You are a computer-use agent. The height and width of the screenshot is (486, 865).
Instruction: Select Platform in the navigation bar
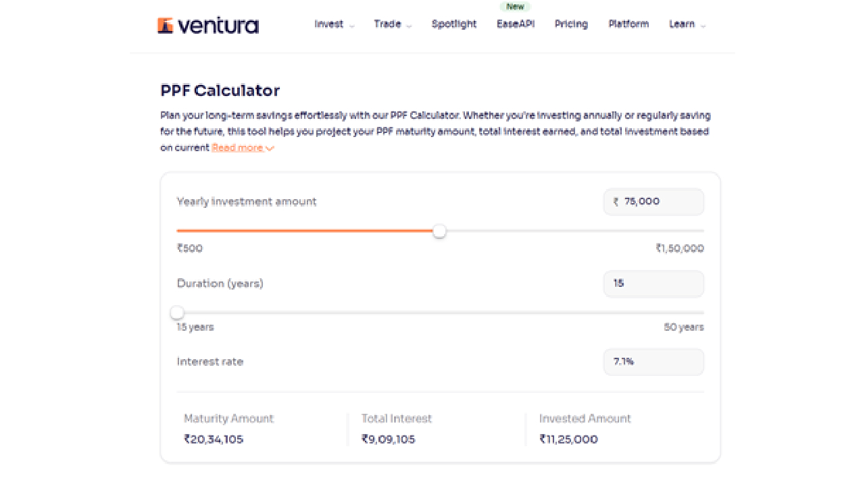[x=628, y=24]
